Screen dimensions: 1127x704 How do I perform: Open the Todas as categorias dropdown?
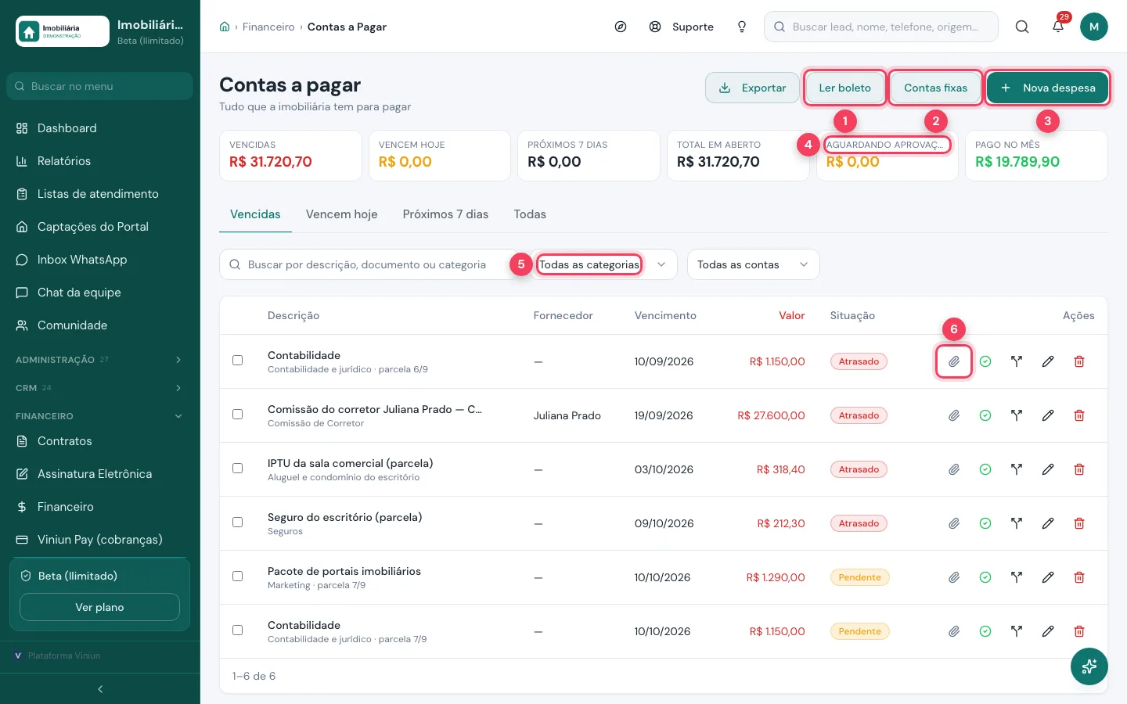click(x=603, y=264)
